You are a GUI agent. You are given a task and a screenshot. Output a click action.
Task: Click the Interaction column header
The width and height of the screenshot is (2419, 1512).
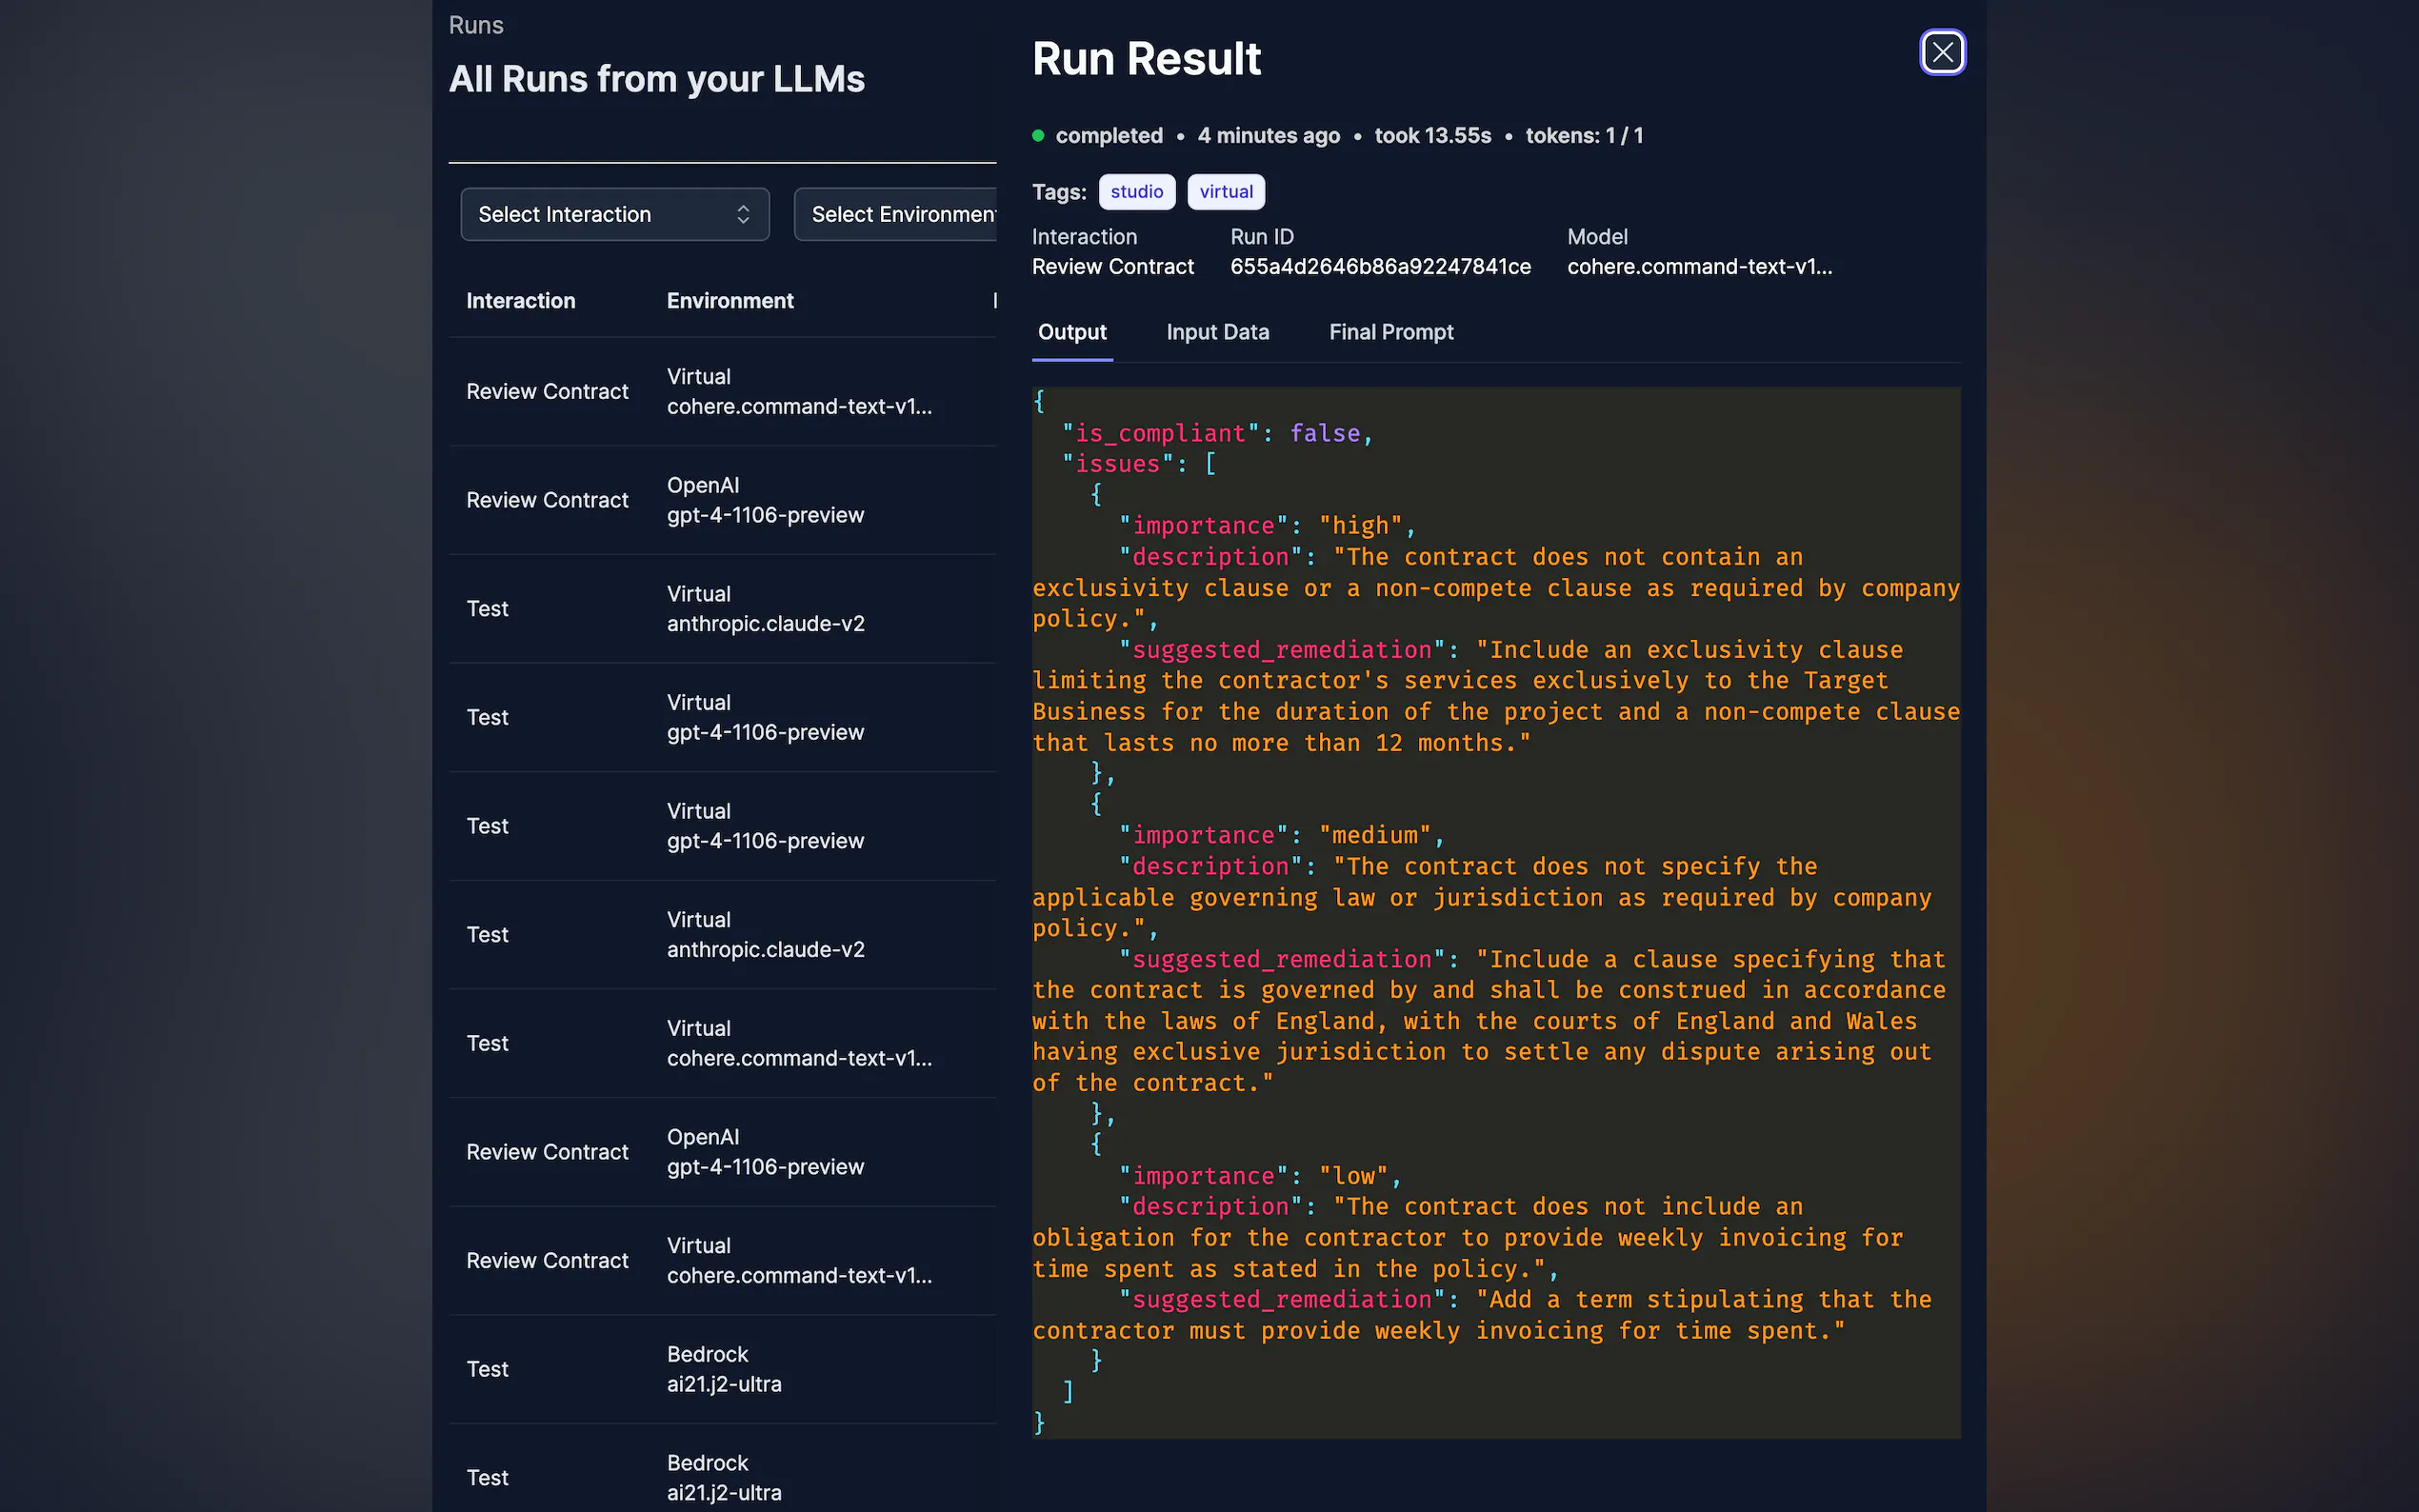pos(520,301)
